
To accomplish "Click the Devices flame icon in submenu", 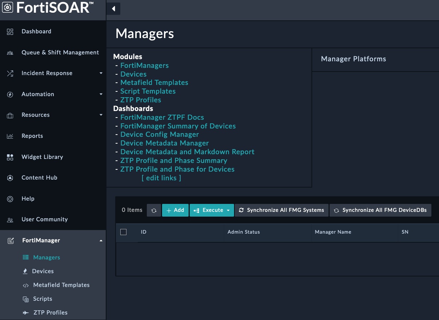I will (x=25, y=271).
